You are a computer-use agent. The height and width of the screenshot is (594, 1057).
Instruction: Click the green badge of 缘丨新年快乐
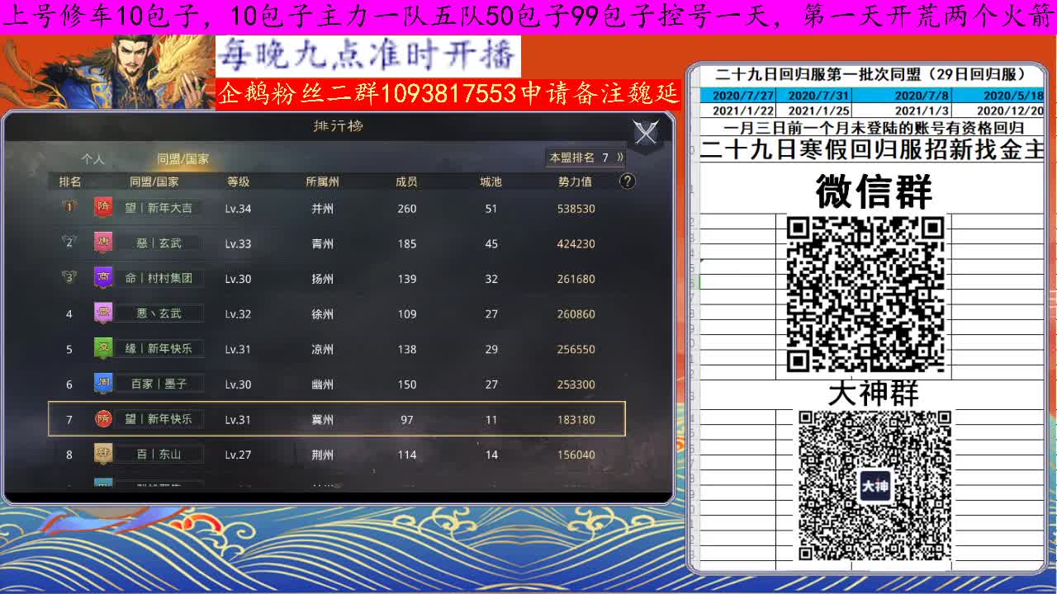103,348
